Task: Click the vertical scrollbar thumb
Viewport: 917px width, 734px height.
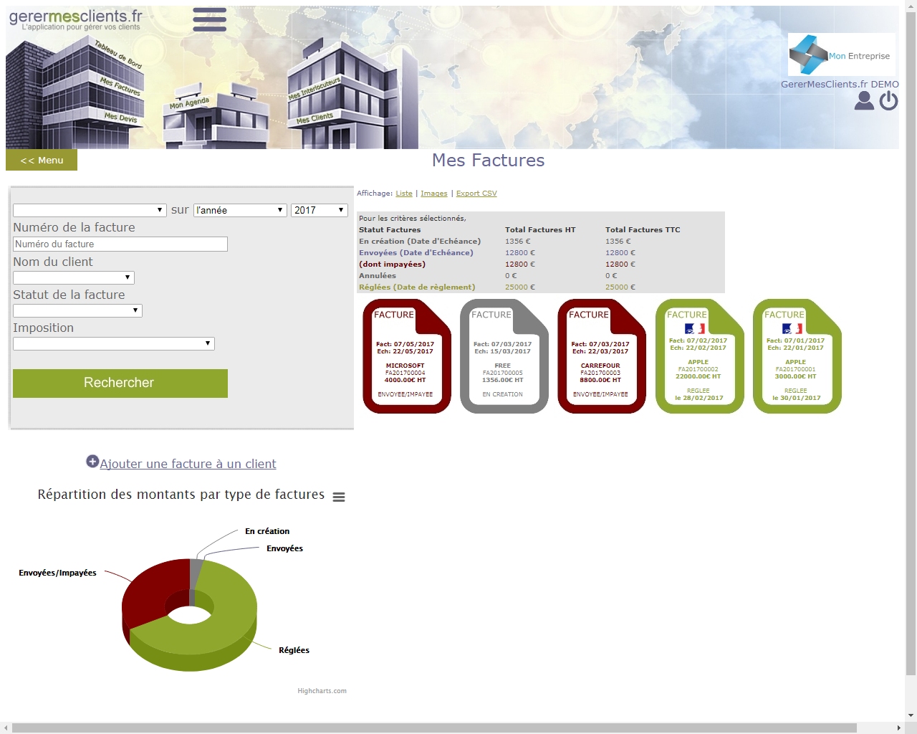Action: pyautogui.click(x=911, y=344)
